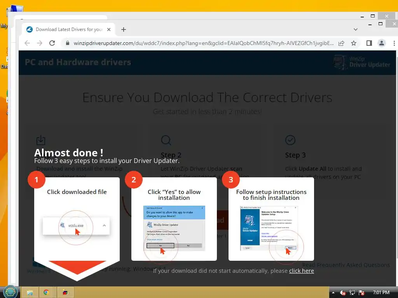Click the network tray icon
The image size is (398, 298).
[x=352, y=293]
